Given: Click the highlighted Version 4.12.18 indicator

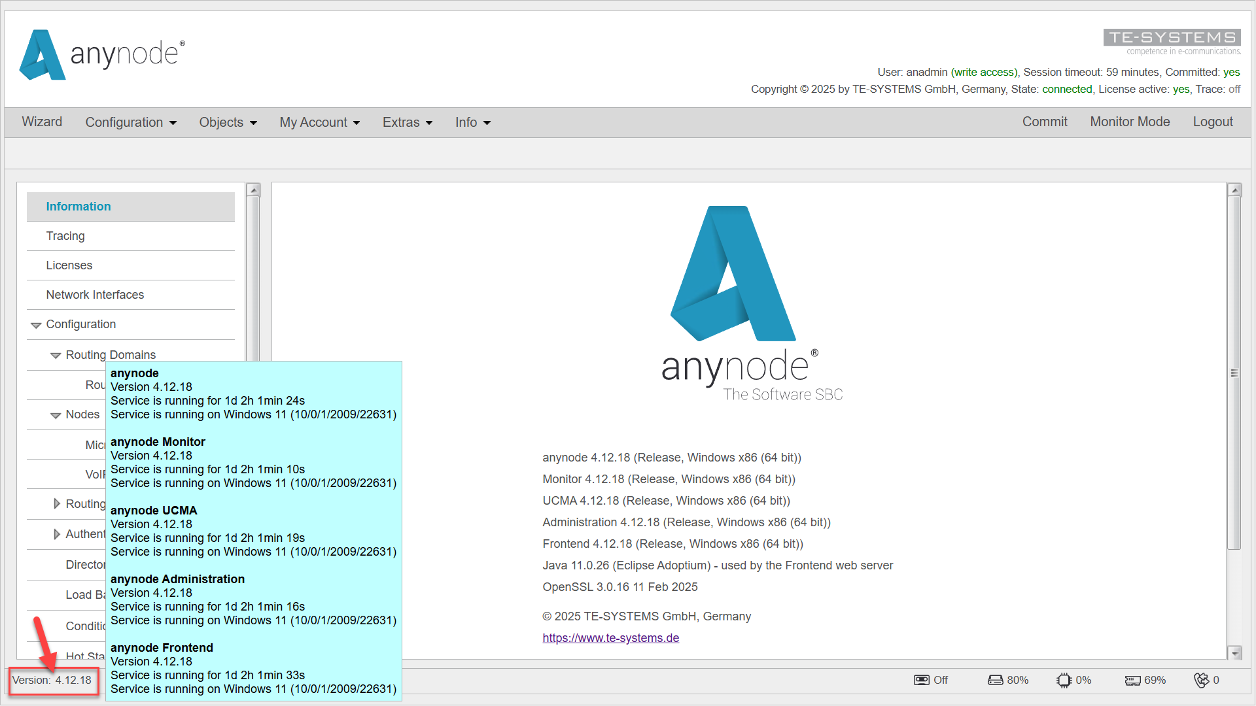Looking at the screenshot, I should point(53,680).
